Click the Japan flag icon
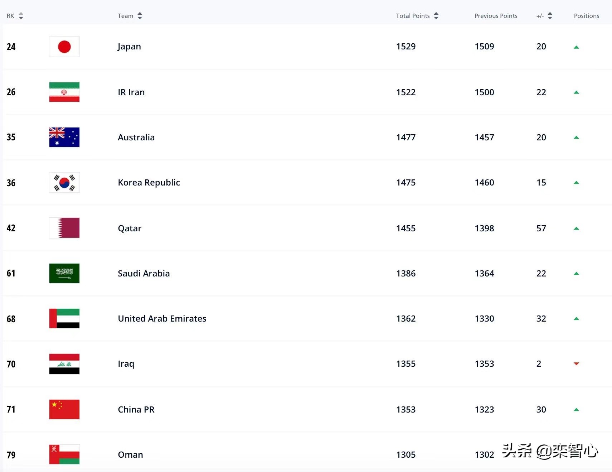612x472 pixels. coord(64,47)
